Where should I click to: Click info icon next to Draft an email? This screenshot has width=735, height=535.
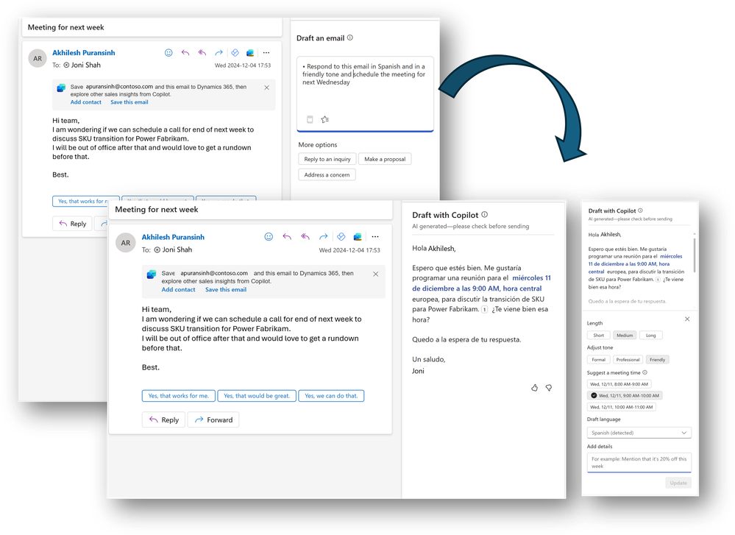pos(350,38)
